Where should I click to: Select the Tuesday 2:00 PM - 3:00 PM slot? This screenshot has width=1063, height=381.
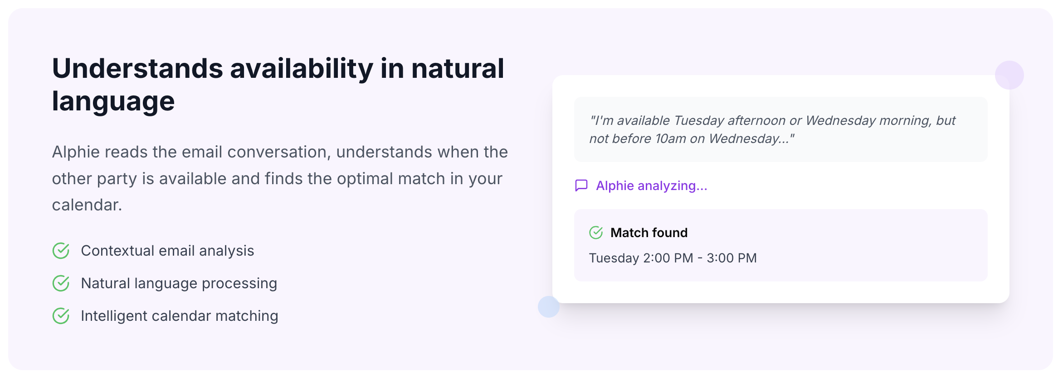[673, 258]
